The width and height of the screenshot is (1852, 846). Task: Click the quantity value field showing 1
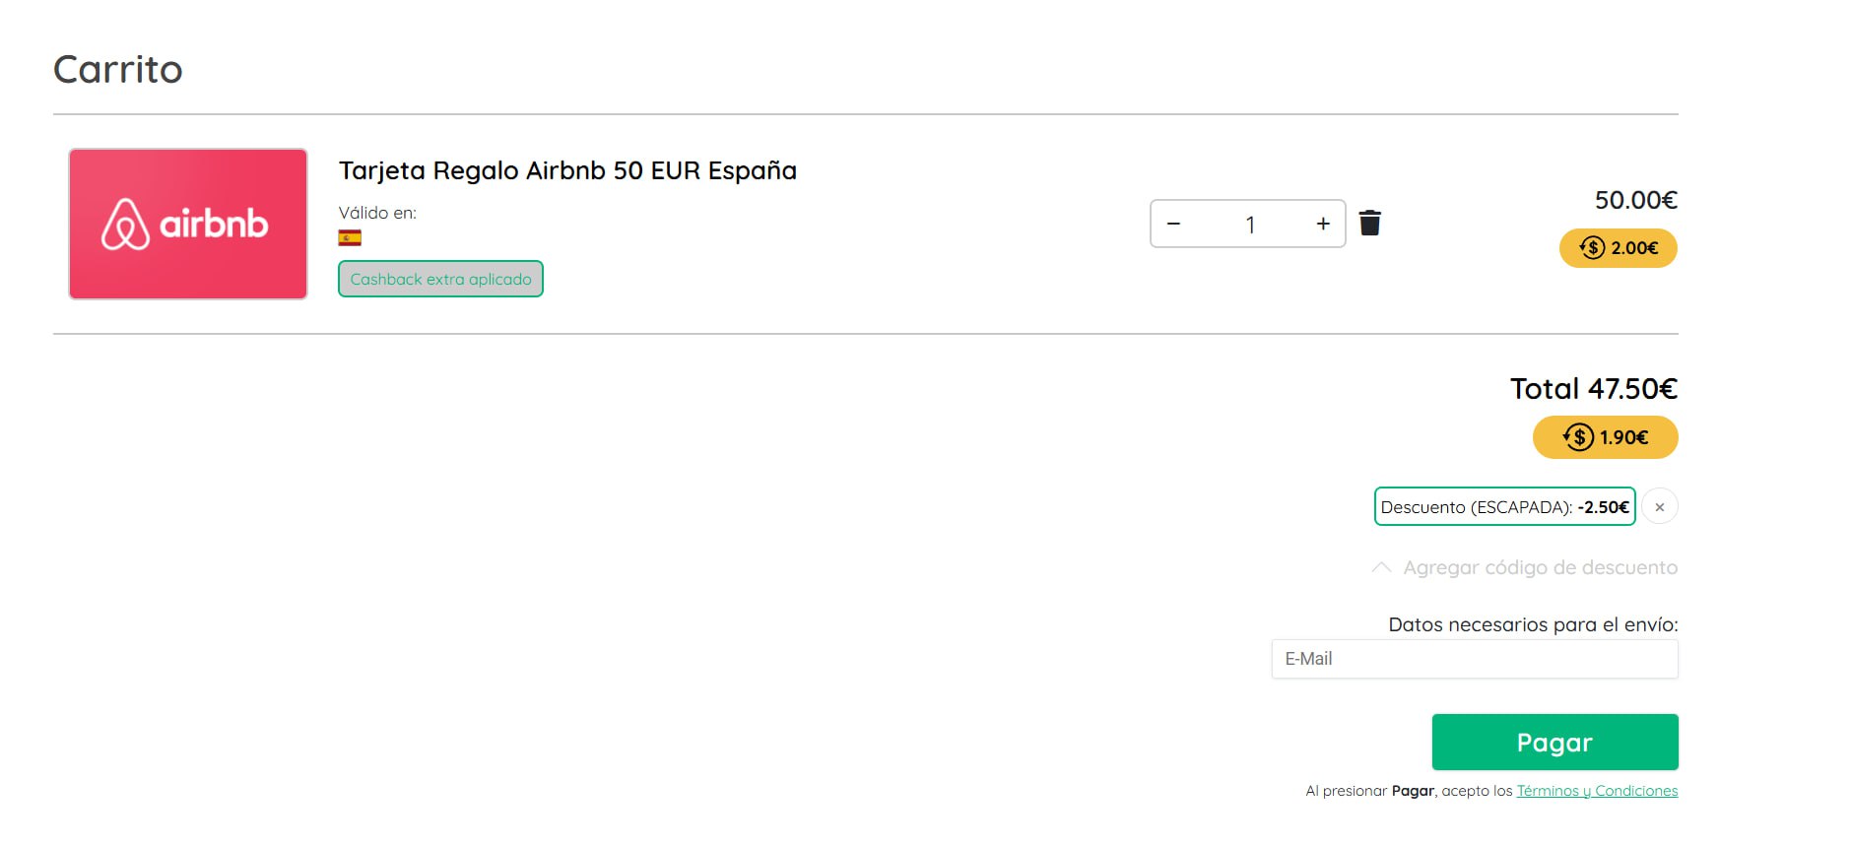tap(1249, 225)
